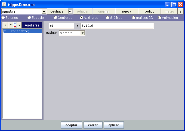Select pi (constante) in the list
185x131 pixels.
pyautogui.click(x=22, y=31)
